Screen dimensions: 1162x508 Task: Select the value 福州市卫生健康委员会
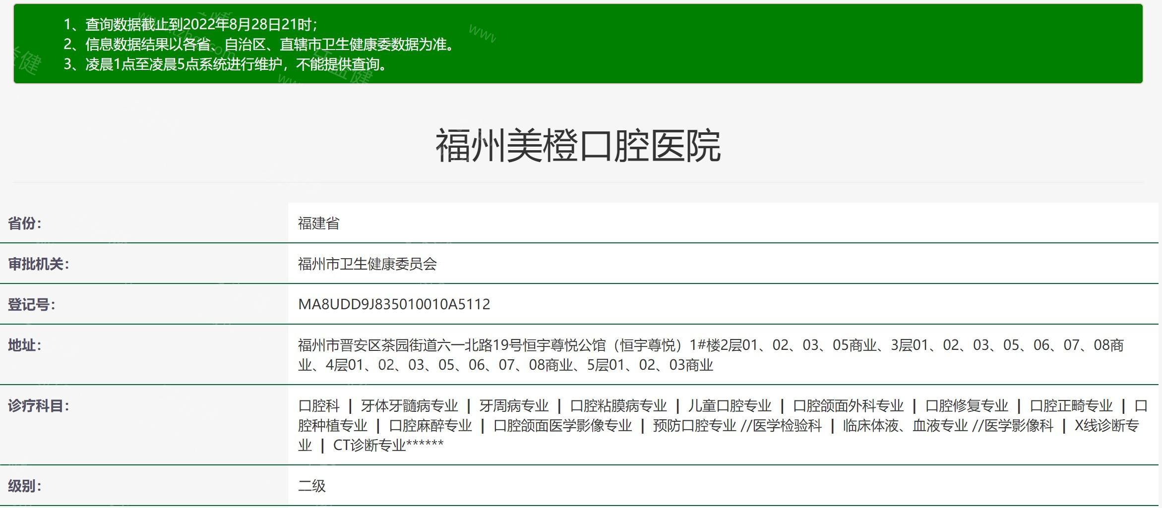367,264
